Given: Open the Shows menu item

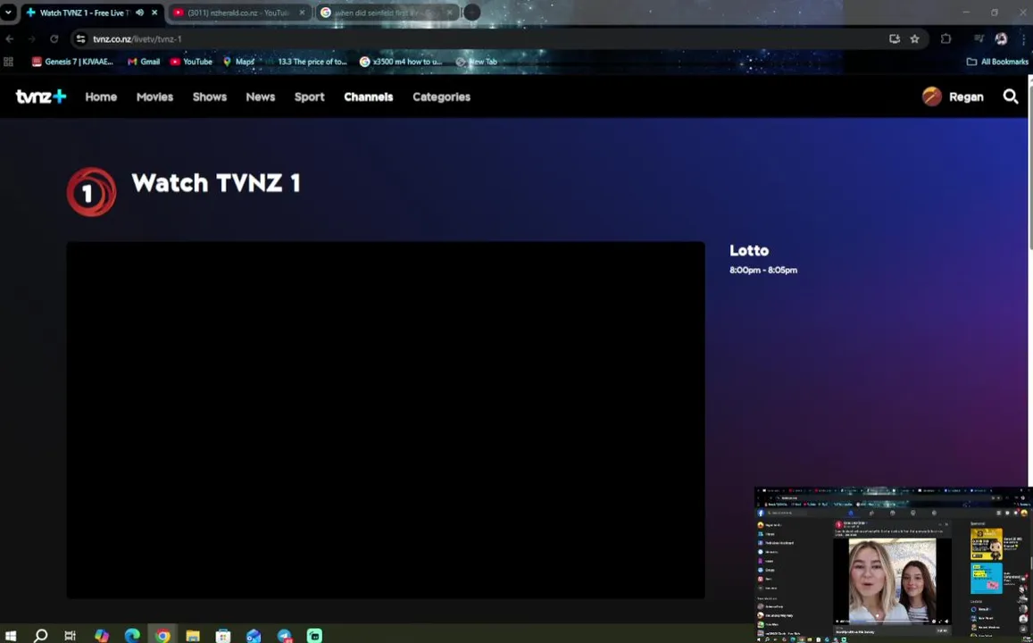Looking at the screenshot, I should [210, 96].
